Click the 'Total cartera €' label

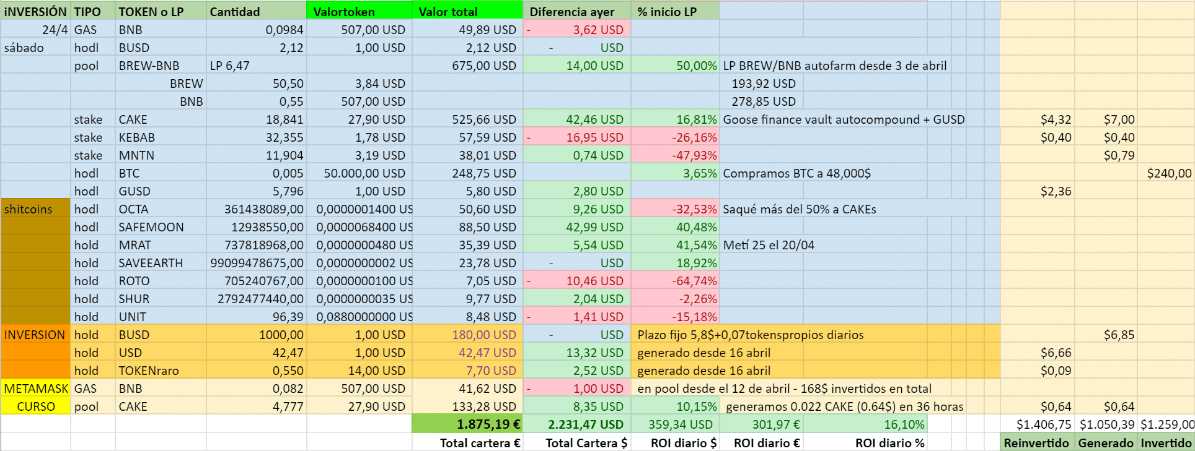coord(480,442)
